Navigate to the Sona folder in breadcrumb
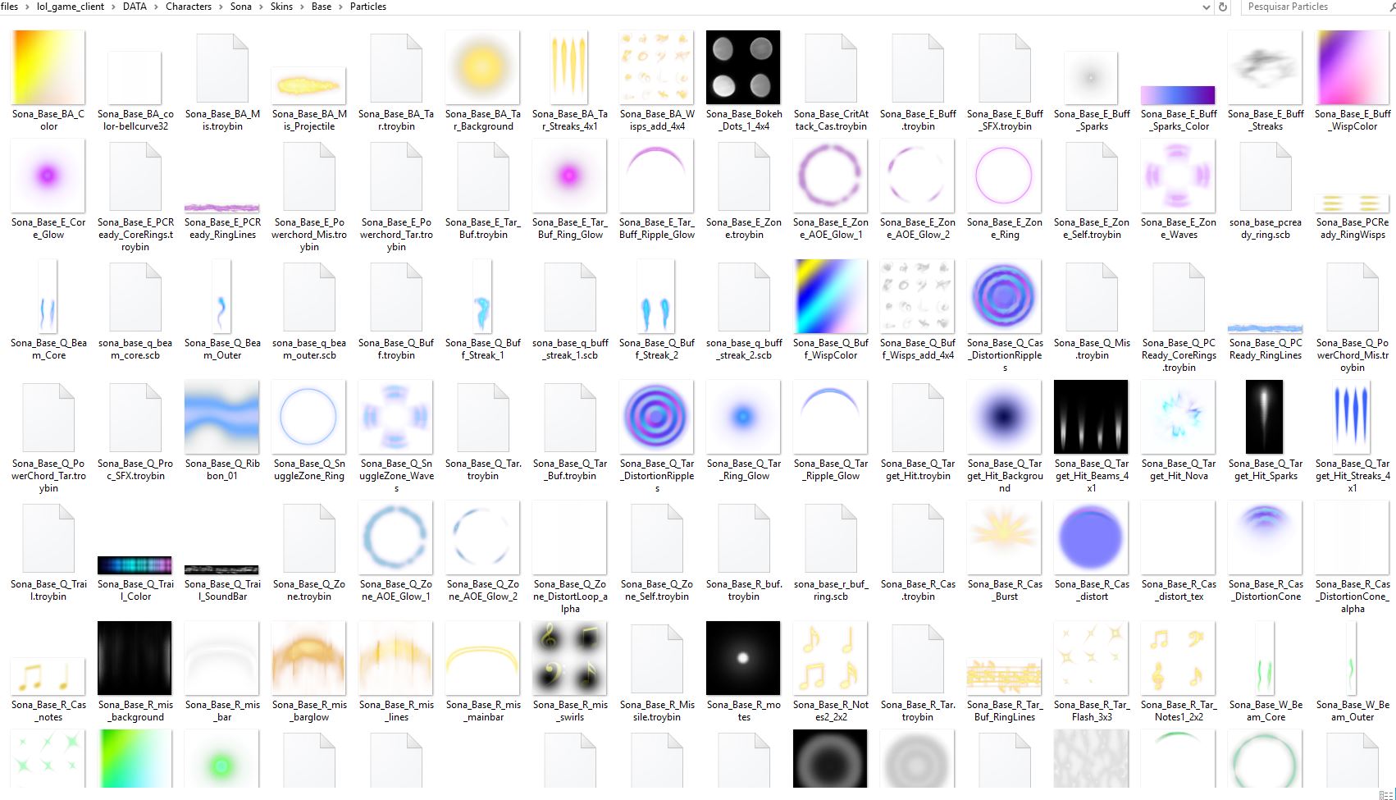Screen dimensions: 1396x800 pyautogui.click(x=241, y=7)
